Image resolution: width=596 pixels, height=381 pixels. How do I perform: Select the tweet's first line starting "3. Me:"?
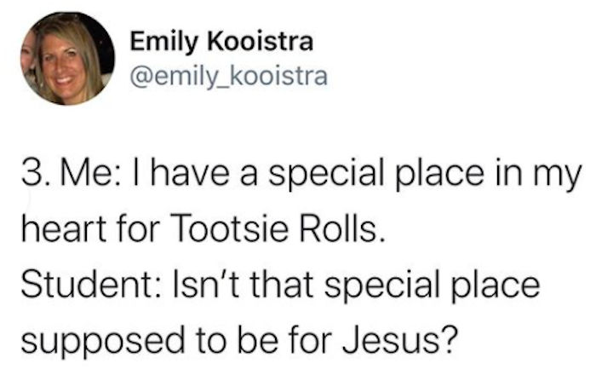click(301, 176)
